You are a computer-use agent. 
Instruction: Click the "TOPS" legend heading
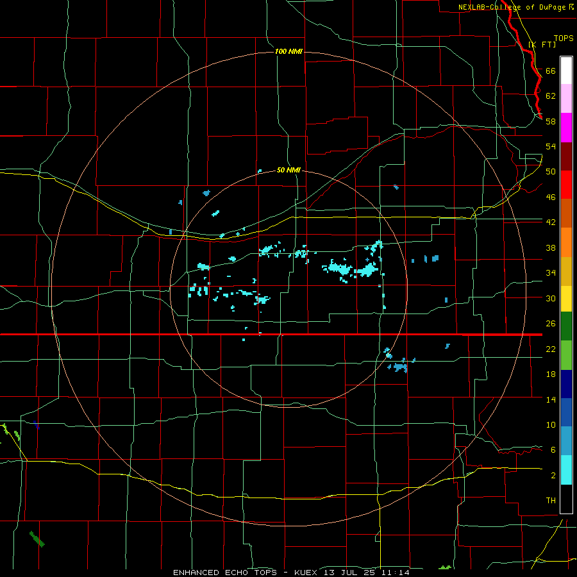coord(564,38)
